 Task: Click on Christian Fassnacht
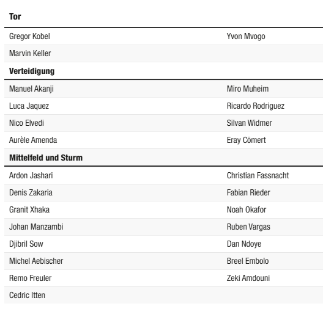tap(258, 176)
